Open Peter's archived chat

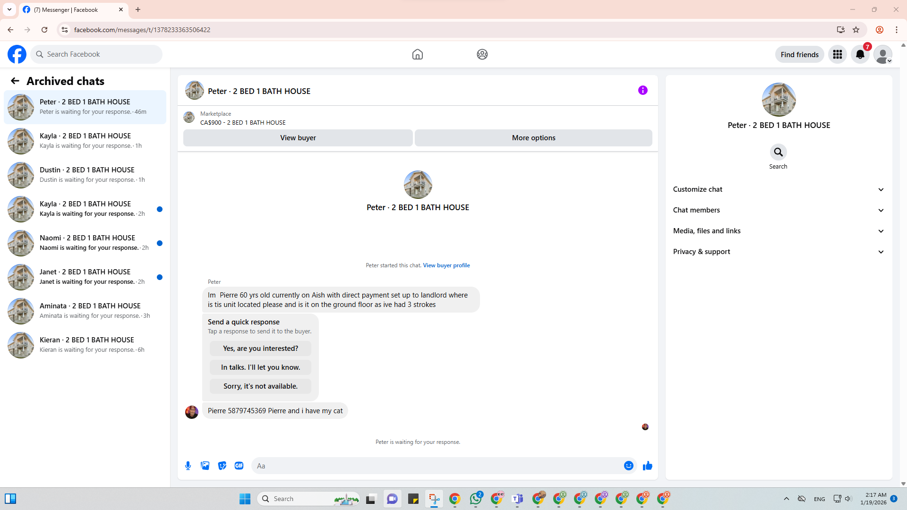tap(85, 107)
